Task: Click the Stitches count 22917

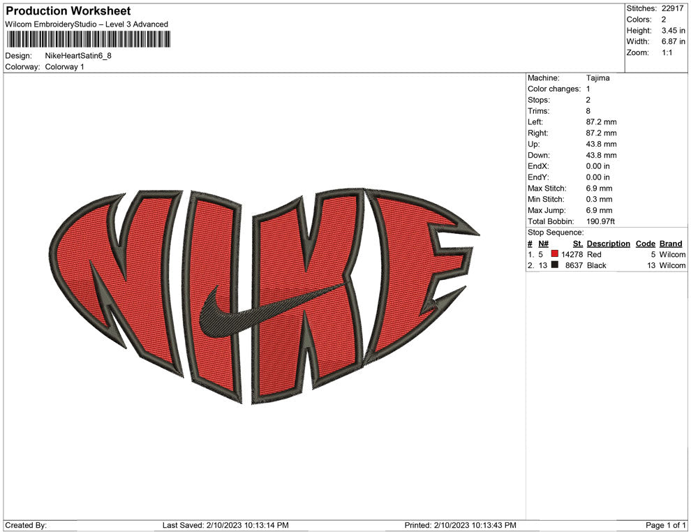Action: click(x=672, y=8)
